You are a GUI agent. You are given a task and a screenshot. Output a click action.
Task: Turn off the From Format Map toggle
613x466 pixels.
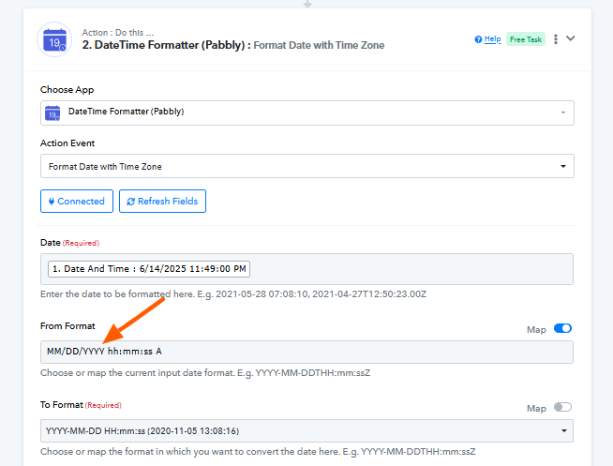562,328
